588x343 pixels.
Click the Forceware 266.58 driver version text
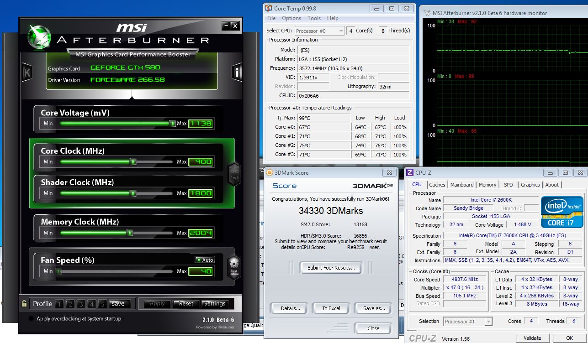tap(127, 79)
